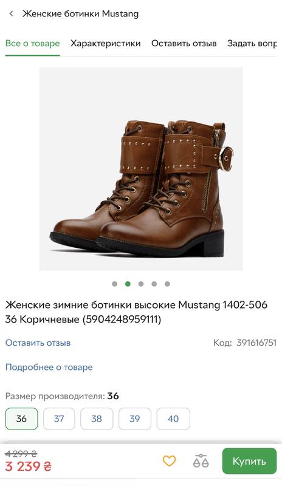Screen dimensions: 282x486
Task: Select size 39 option
Action: pos(135,419)
